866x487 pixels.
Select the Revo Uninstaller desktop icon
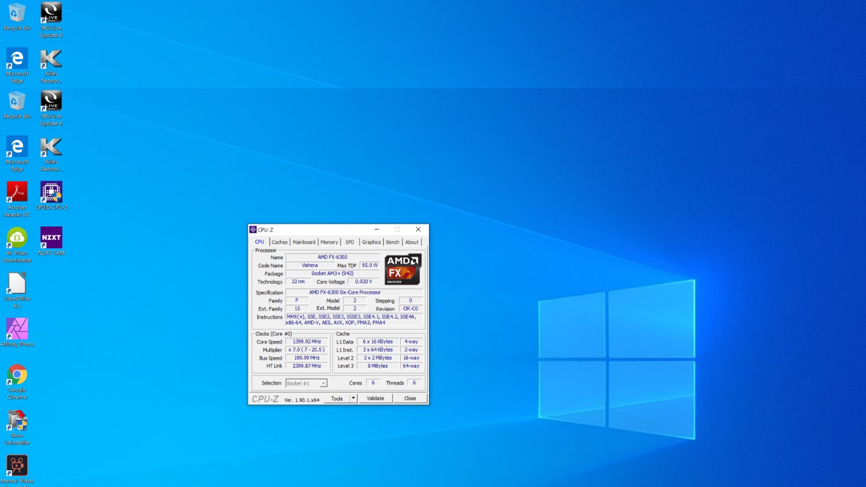coord(17,427)
